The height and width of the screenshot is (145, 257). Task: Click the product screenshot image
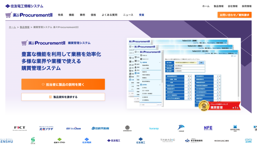pos(184,73)
